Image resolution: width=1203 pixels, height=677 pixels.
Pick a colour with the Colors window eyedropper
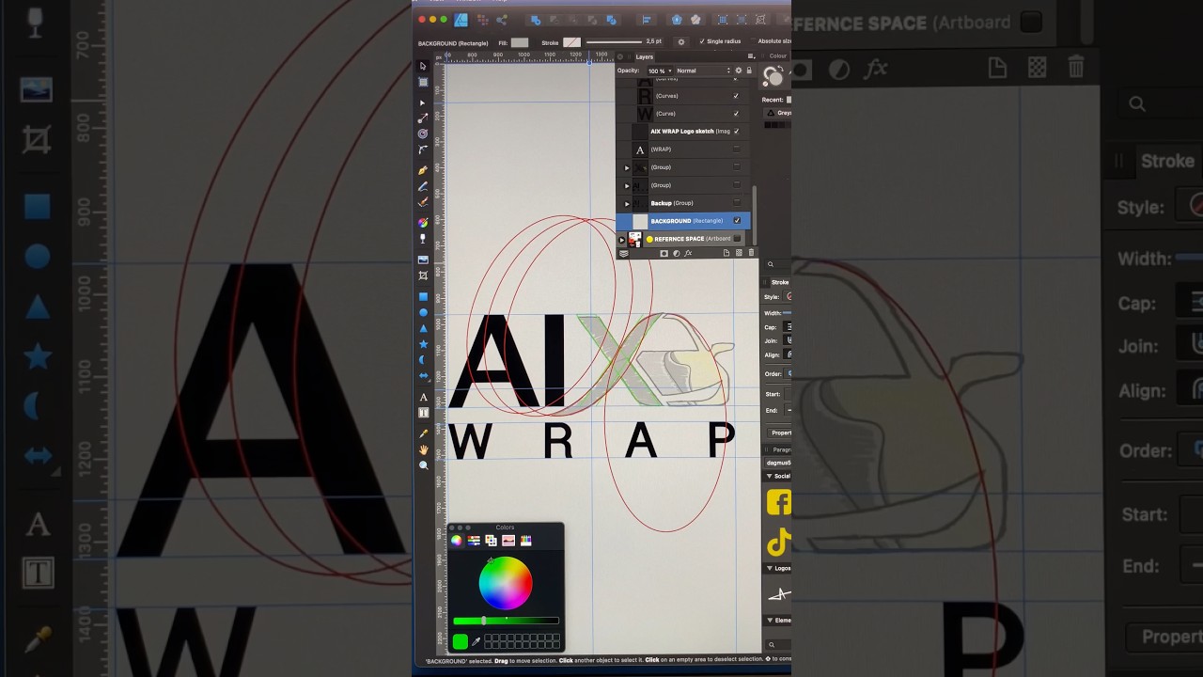coord(477,641)
